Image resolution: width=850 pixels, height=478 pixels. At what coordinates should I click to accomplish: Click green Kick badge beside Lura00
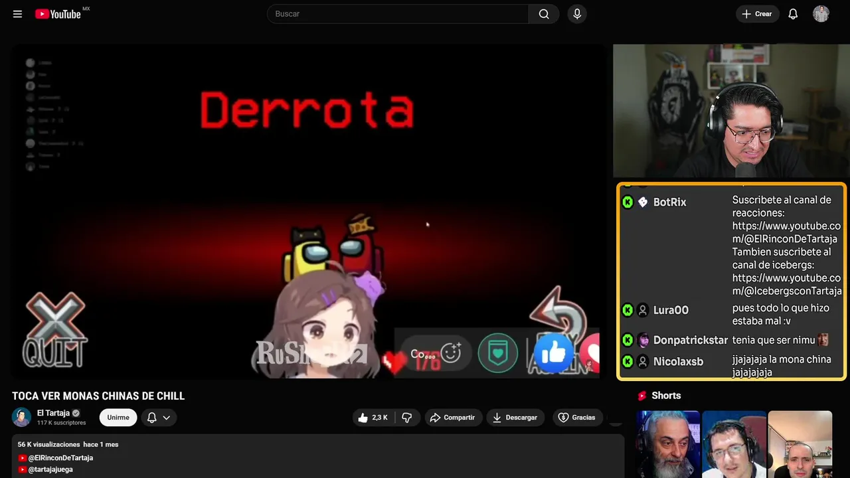point(628,310)
